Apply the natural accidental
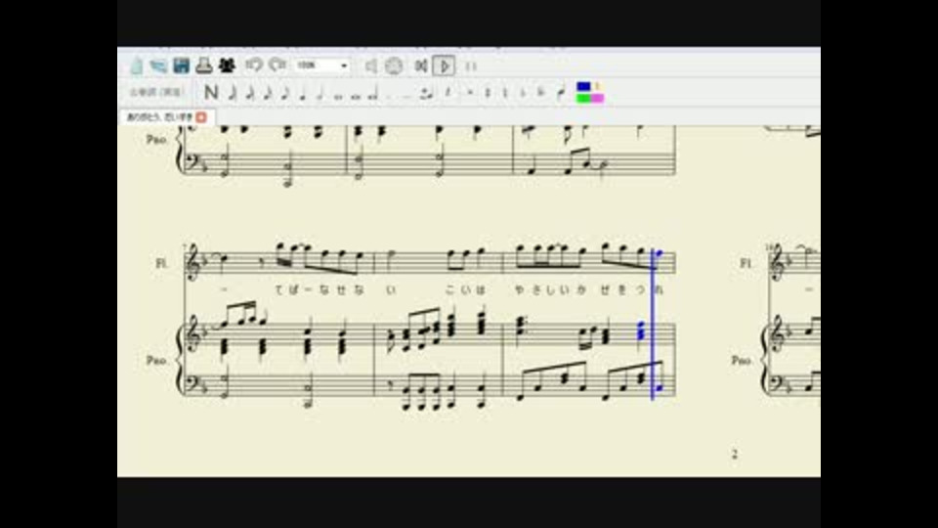This screenshot has width=938, height=528. (x=505, y=92)
